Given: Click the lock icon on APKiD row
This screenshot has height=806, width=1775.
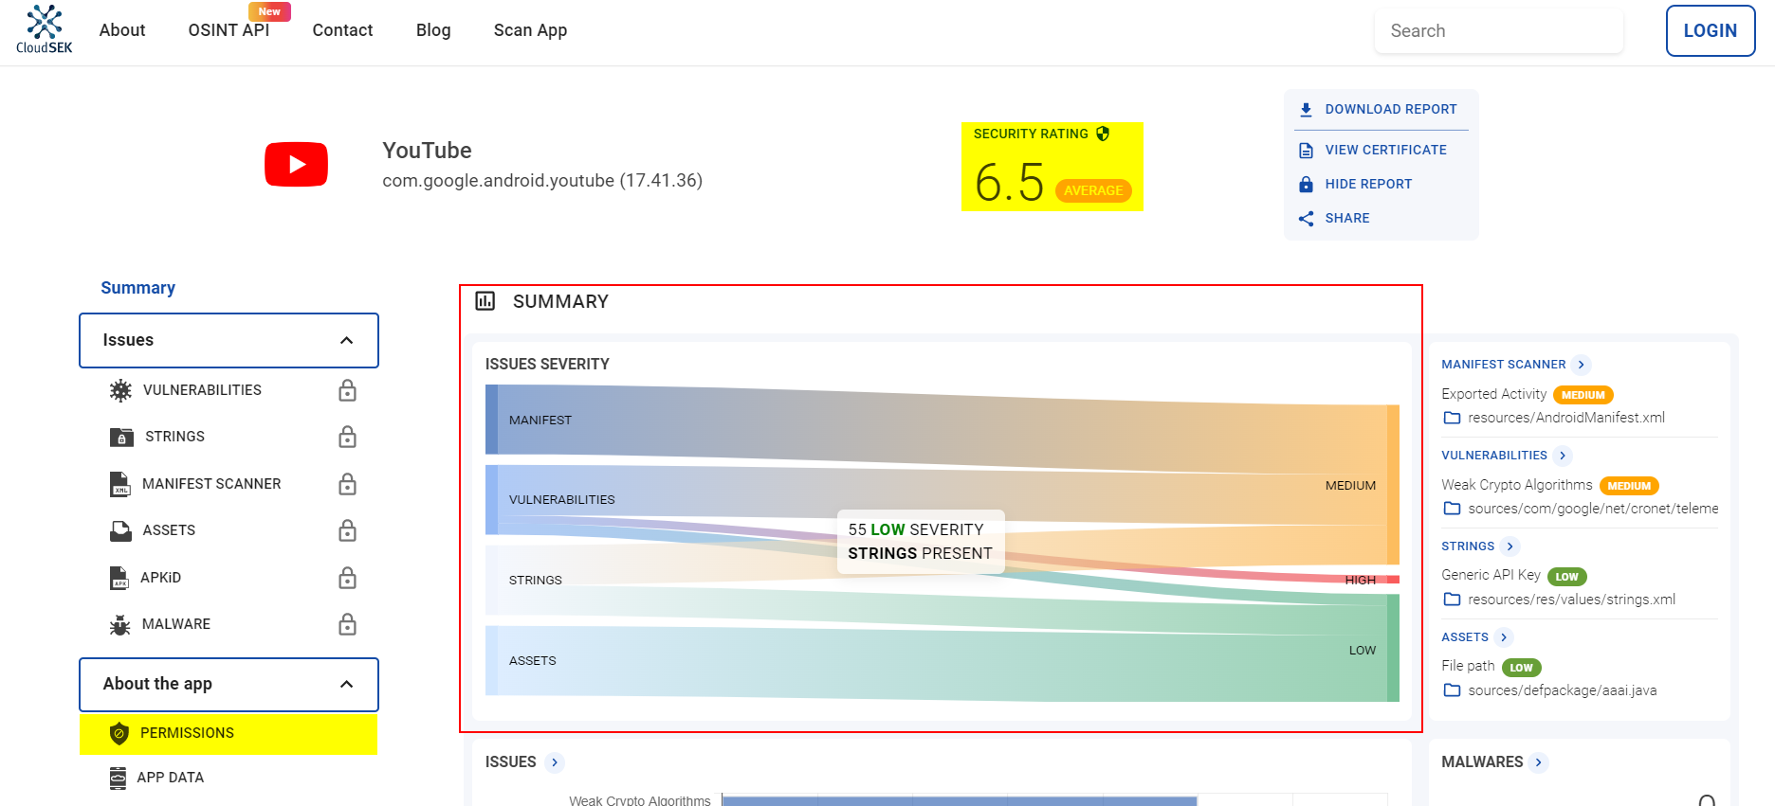Looking at the screenshot, I should pos(348,578).
